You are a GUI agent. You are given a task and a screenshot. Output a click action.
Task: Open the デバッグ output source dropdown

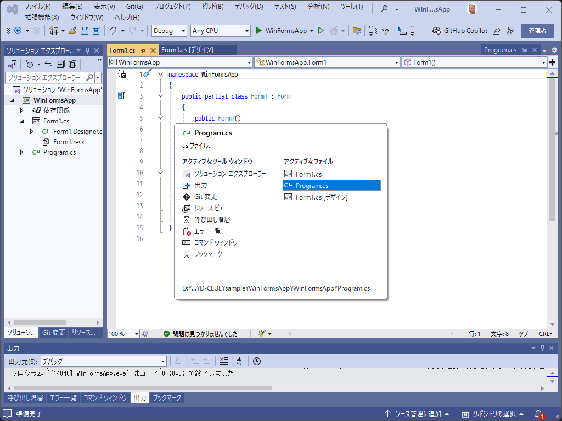click(104, 361)
